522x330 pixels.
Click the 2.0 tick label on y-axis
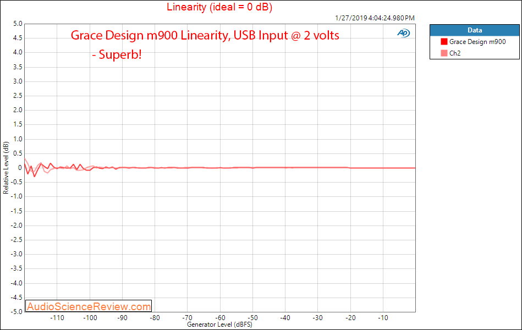tap(18, 110)
